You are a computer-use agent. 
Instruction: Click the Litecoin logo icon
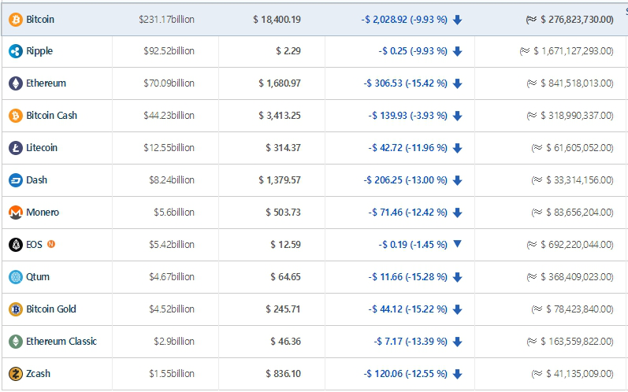pyautogui.click(x=15, y=148)
